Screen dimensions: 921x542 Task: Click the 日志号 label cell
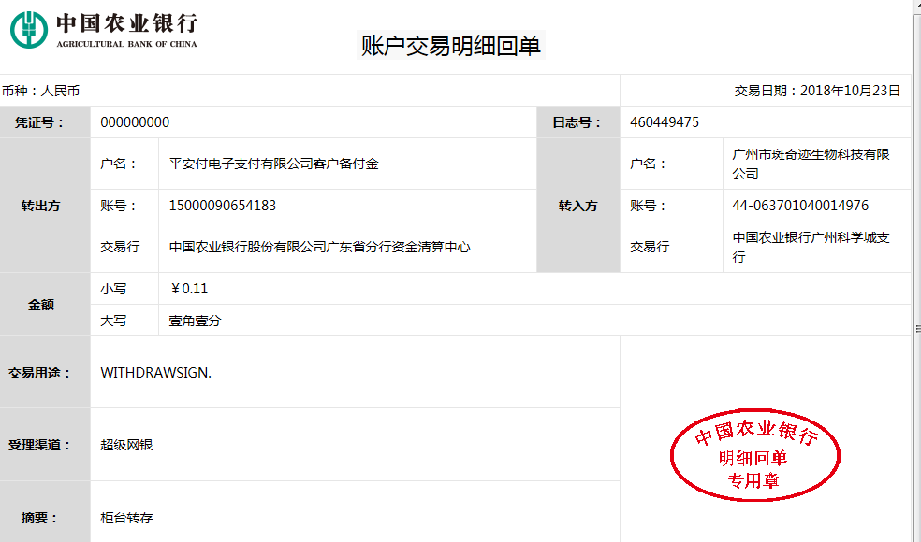(x=578, y=122)
